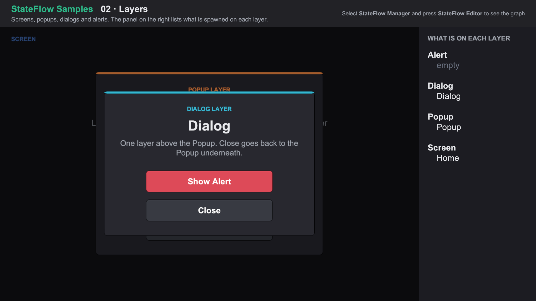536x301 pixels.
Task: Select the '02 · Layers' heading
Action: (x=124, y=9)
